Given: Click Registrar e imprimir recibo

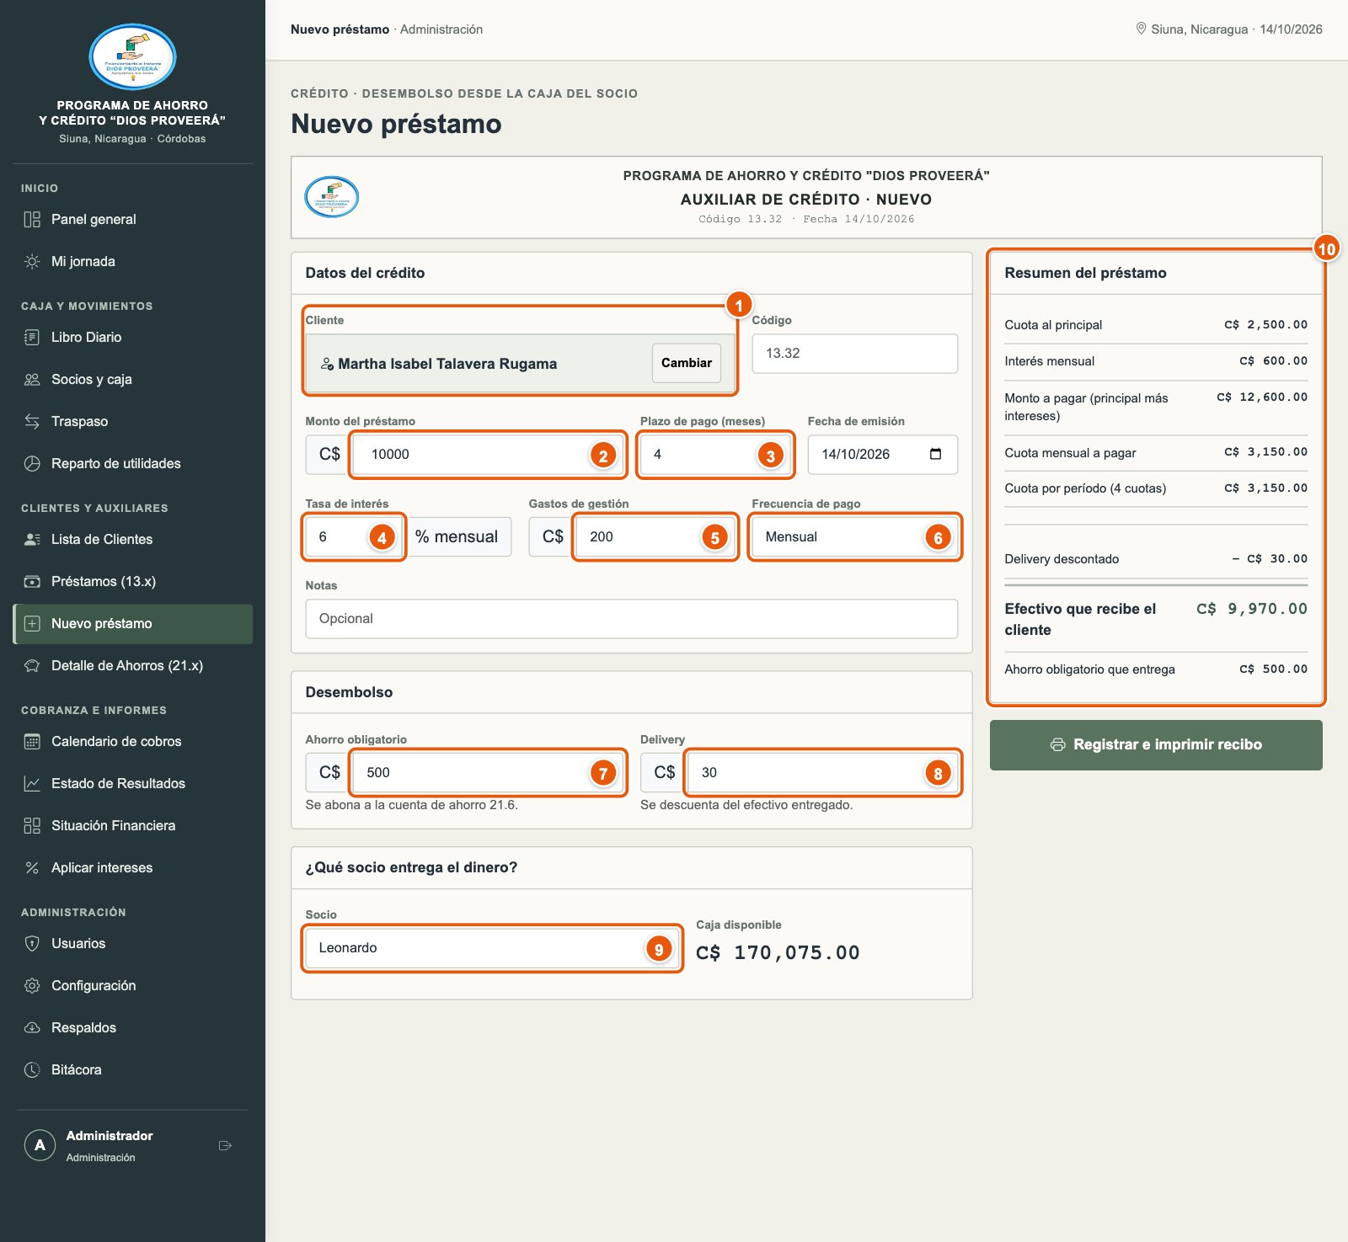Looking at the screenshot, I should pos(1156,745).
